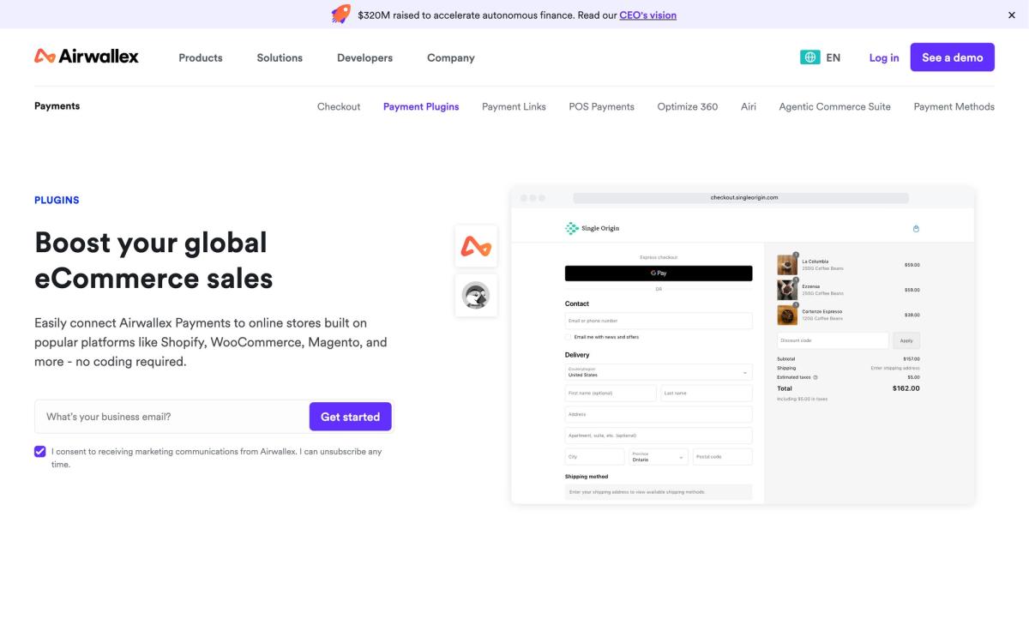The width and height of the screenshot is (1029, 643).
Task: Click the See a demo button
Action: click(953, 57)
